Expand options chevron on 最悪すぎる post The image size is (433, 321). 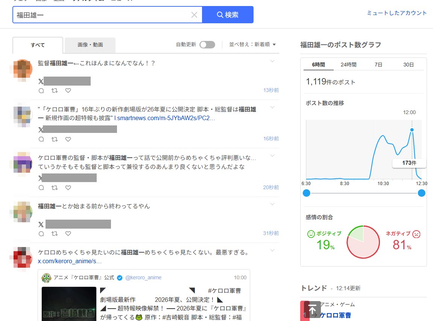tap(272, 250)
